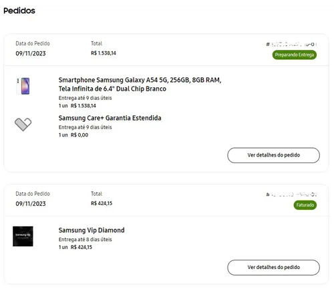Click the Galaxy A54 phone thumbnail

[x=23, y=86]
